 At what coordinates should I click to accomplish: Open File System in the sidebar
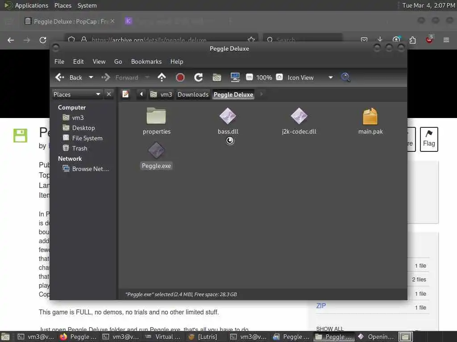[x=83, y=138]
